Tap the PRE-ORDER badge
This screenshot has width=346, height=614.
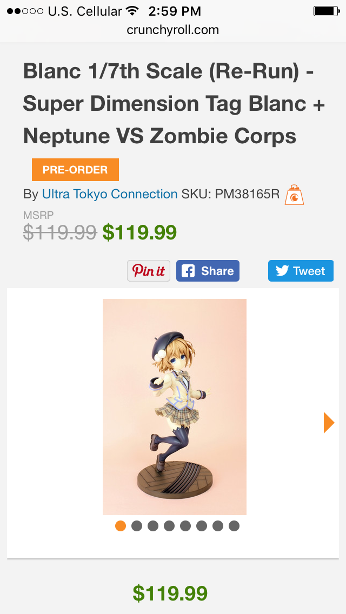(x=75, y=170)
